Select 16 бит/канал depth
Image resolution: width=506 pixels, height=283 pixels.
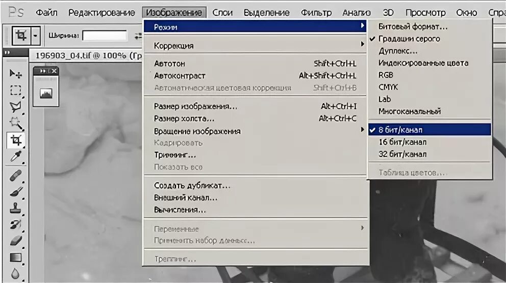pos(430,142)
